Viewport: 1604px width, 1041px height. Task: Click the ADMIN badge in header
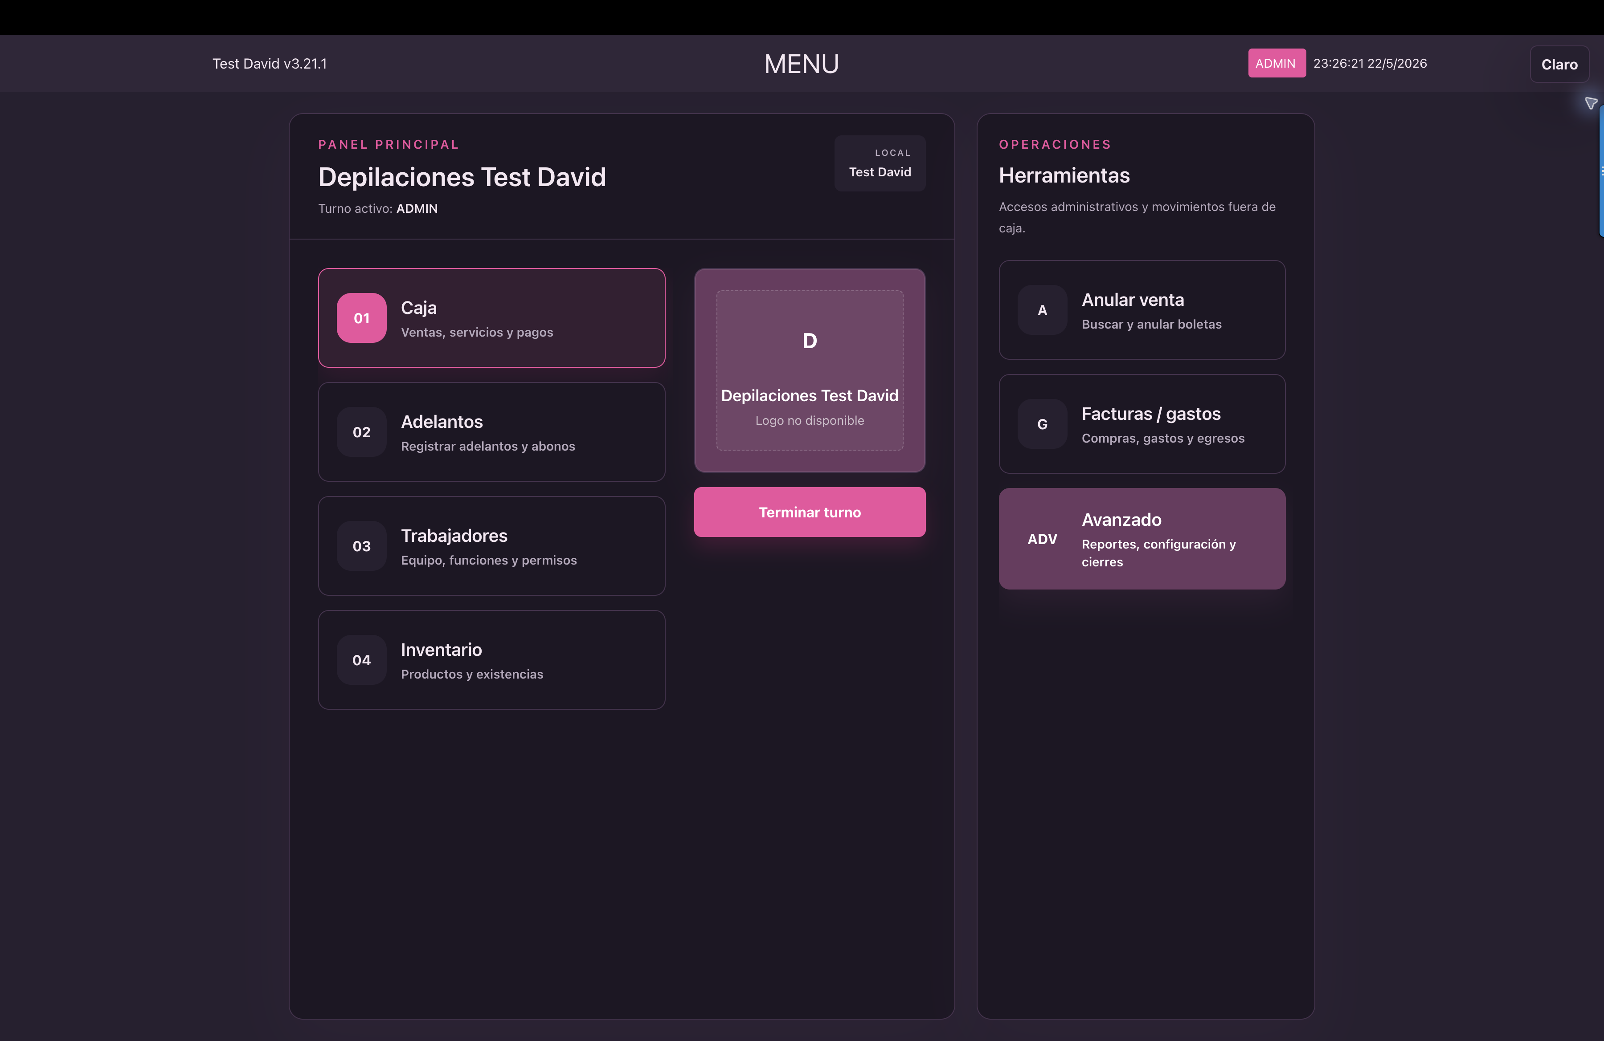[1277, 63]
